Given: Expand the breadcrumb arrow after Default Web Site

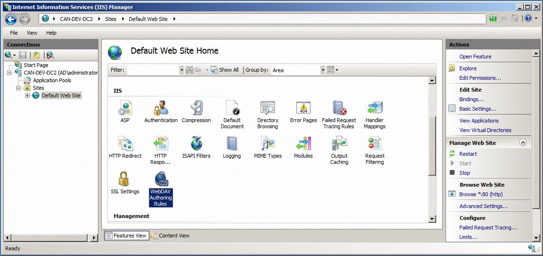Looking at the screenshot, I should (174, 19).
